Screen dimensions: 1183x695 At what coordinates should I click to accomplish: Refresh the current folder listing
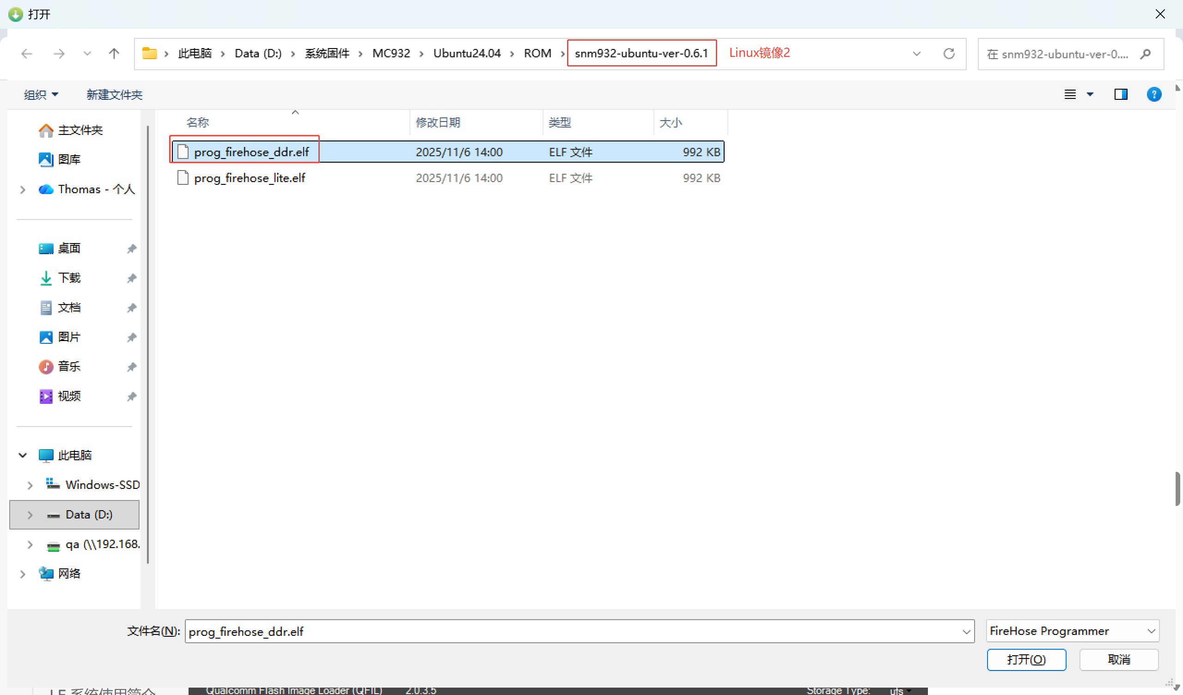click(949, 54)
